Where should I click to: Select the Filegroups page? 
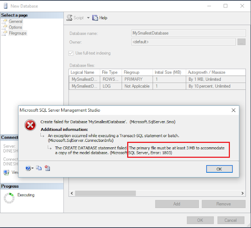click(18, 33)
